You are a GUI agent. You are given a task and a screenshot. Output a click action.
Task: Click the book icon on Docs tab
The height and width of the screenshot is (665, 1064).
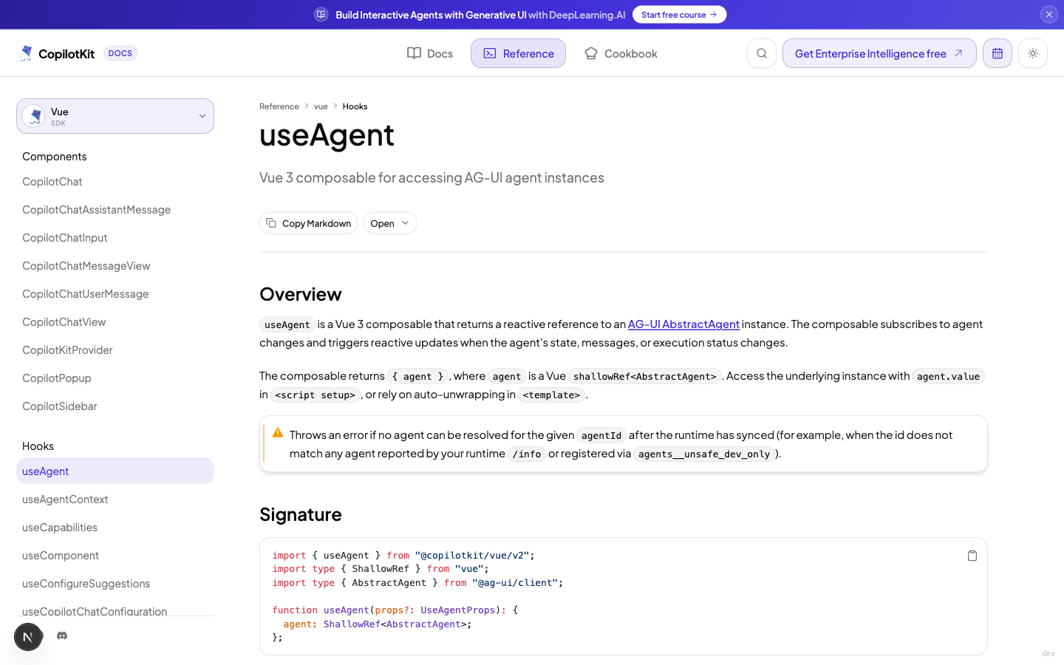pos(415,53)
